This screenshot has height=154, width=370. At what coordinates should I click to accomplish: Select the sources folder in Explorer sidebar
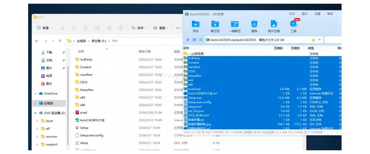click(49, 136)
